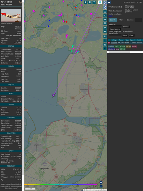Collapse sidebar with left chevron arrow
The width and height of the screenshot is (143, 191).
tap(105, 8)
